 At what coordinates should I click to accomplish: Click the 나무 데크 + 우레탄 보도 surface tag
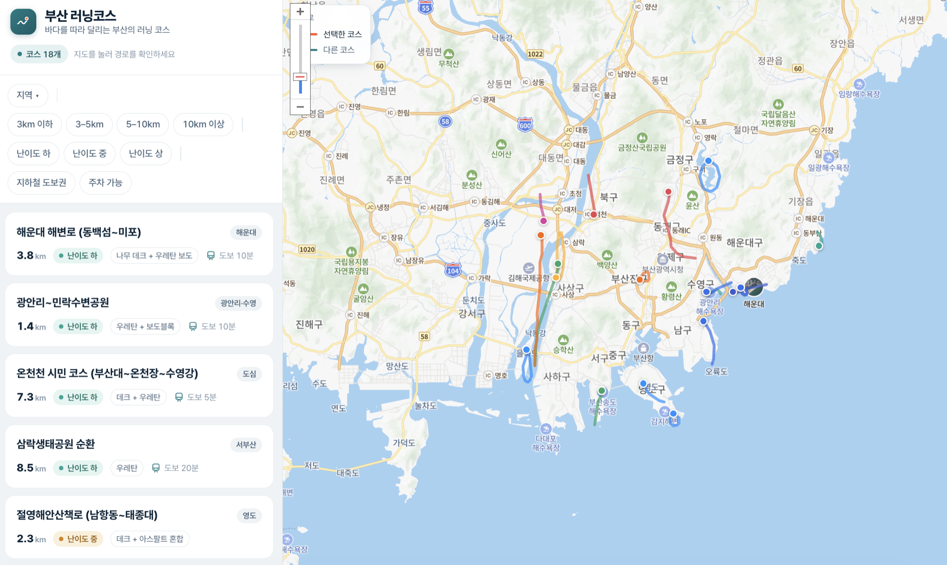point(154,256)
